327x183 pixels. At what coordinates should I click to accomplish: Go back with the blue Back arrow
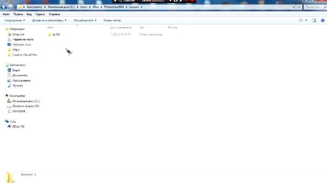tap(4, 7)
